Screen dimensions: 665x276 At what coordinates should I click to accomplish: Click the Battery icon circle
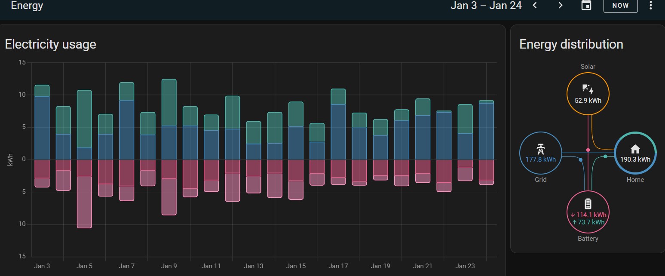pos(588,204)
